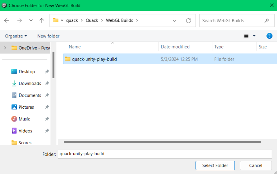Click the horizontal scrollbar in file list
Screen dimensions: 277x174
162,142
